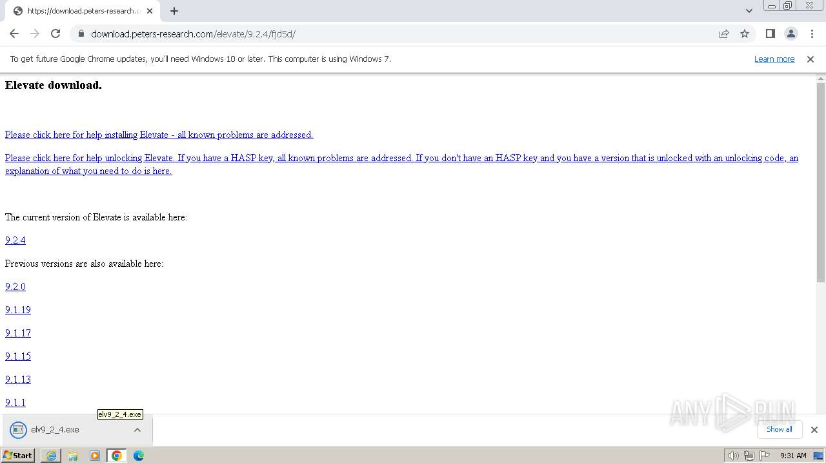Open the help installing Elevate link
826x464 pixels.
(x=159, y=135)
